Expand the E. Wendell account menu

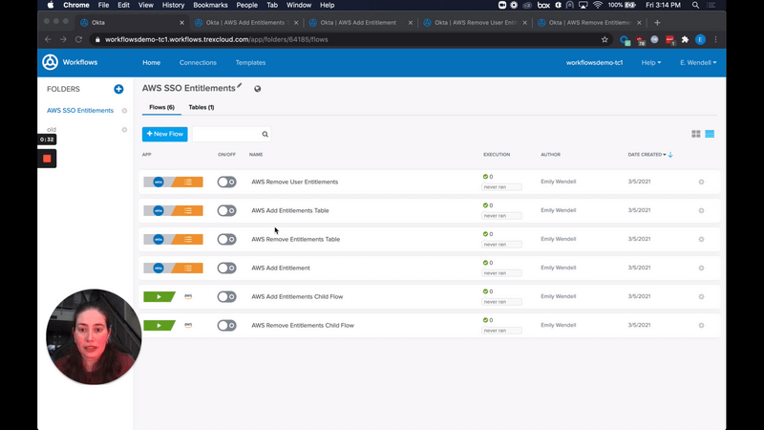(x=697, y=62)
